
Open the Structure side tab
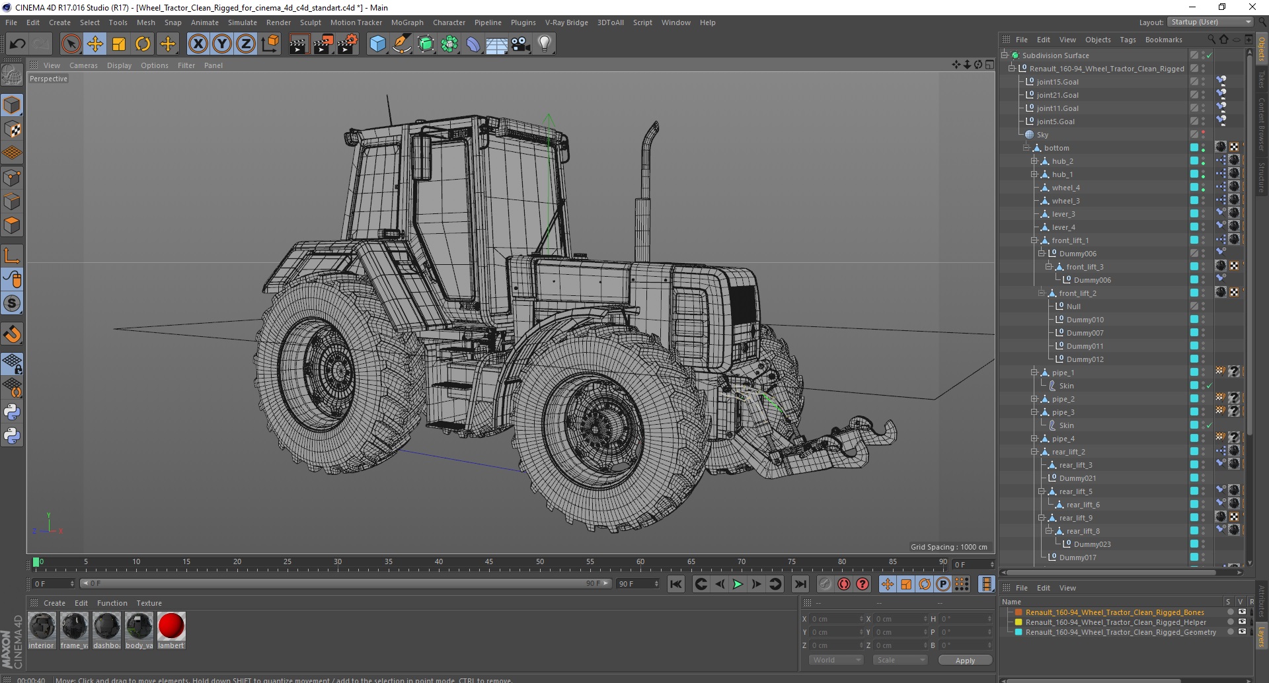(x=1262, y=177)
